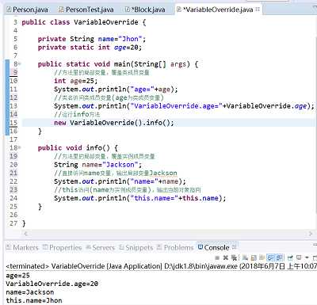Click the line 23 comment starting with //this

[128, 190]
